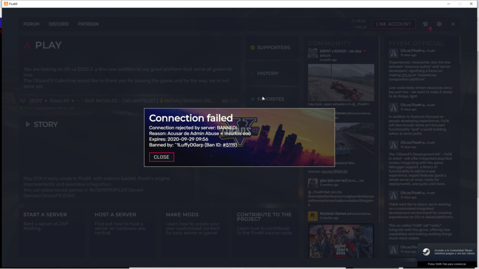Click the D0P3T x-REMCO tweet author name
The width and height of the screenshot is (479, 269).
point(341,51)
